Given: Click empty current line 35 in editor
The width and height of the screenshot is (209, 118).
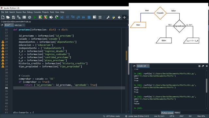Looking at the screenshot, I should click(x=69, y=88).
